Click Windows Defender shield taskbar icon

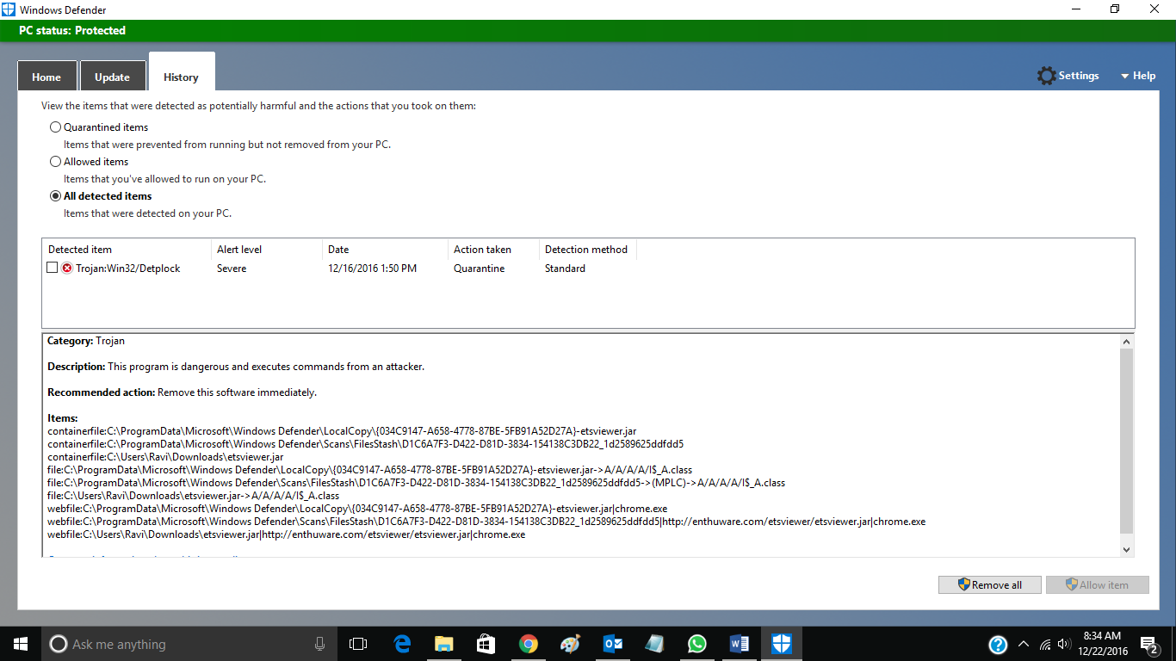click(x=782, y=644)
